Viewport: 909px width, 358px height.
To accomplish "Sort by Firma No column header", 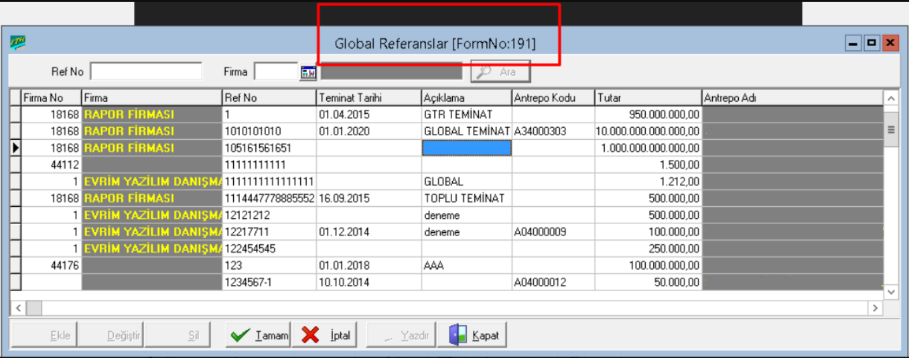I will point(52,98).
